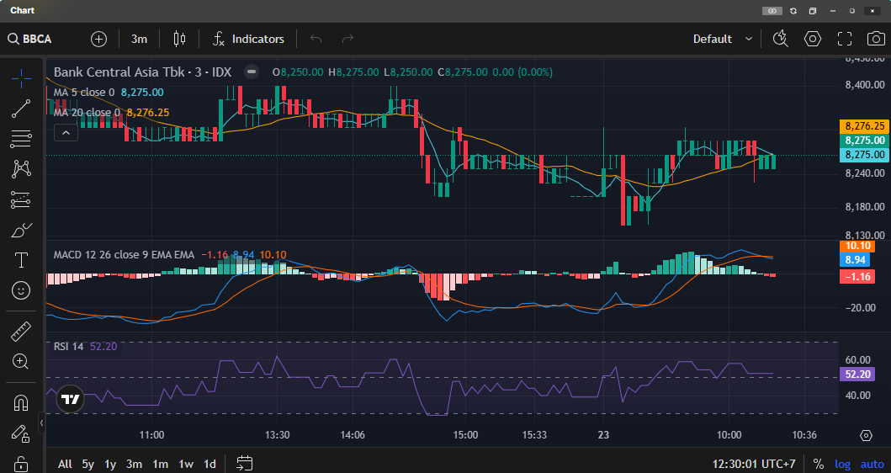The width and height of the screenshot is (891, 473).
Task: Open the go to date calendar
Action: pos(244,464)
